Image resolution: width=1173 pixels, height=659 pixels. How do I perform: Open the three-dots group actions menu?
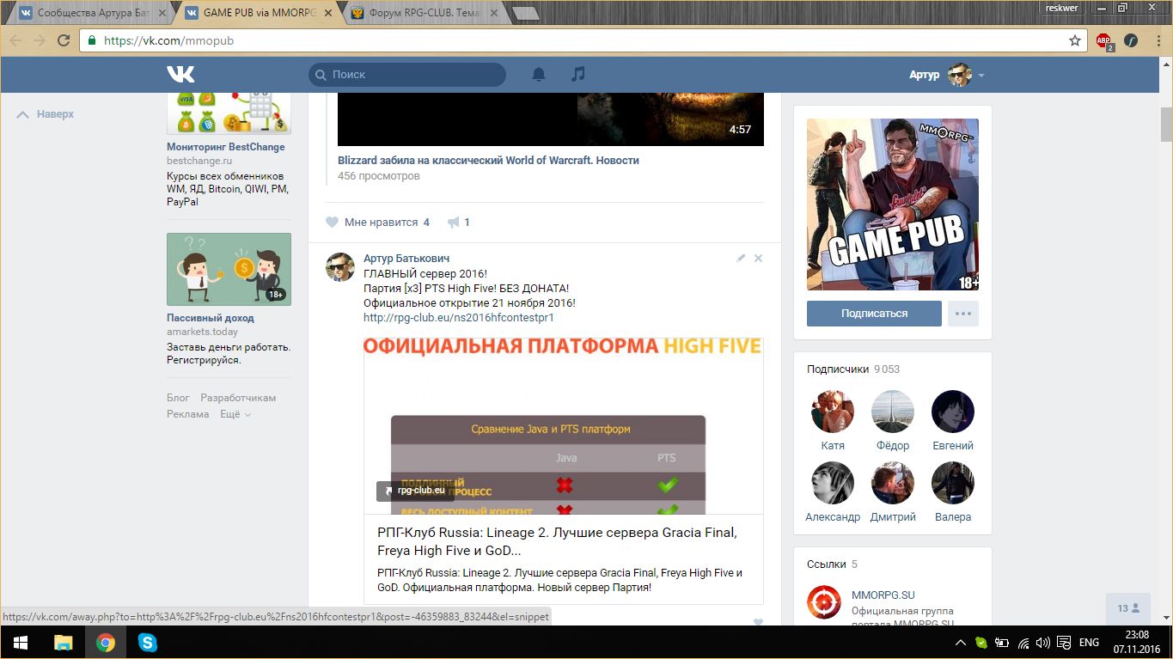click(962, 314)
